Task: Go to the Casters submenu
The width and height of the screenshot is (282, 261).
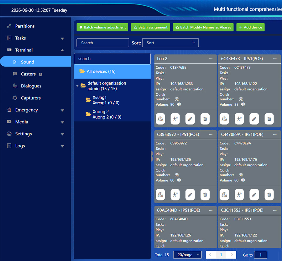Action: click(28, 74)
